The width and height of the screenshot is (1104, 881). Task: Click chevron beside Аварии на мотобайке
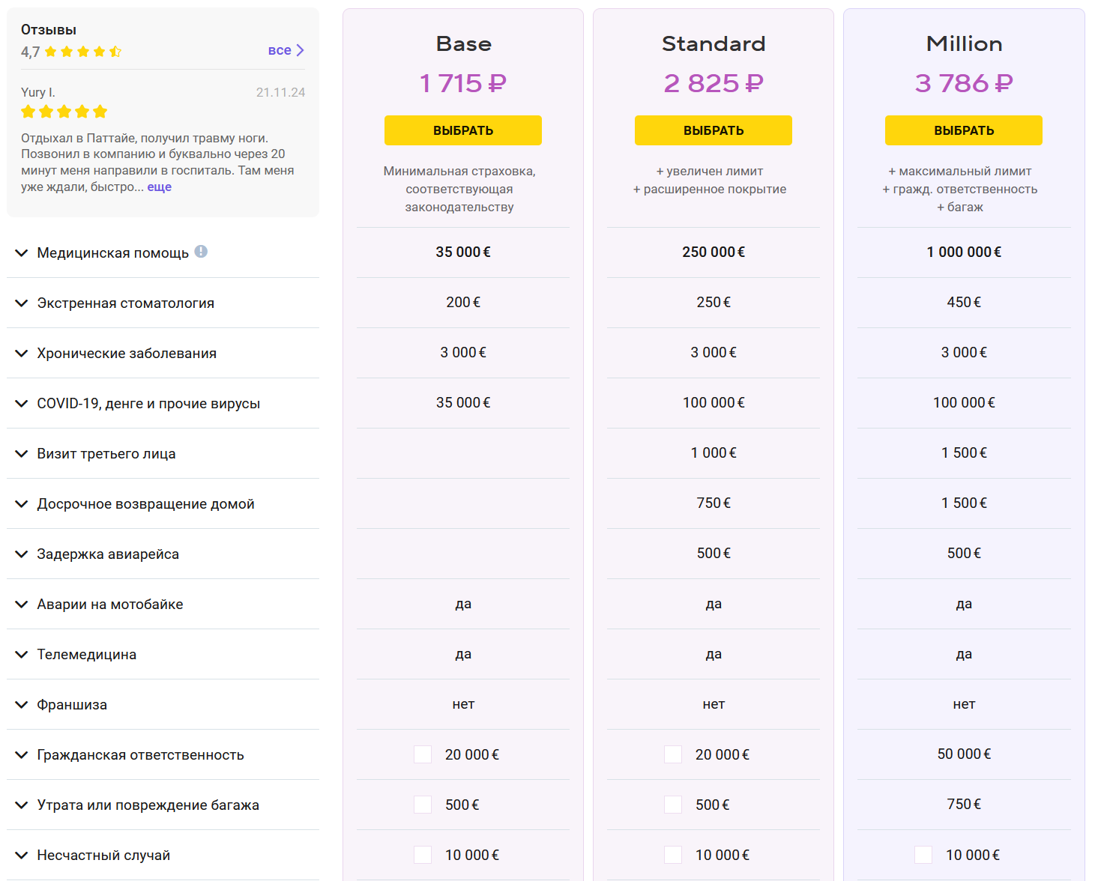click(22, 605)
